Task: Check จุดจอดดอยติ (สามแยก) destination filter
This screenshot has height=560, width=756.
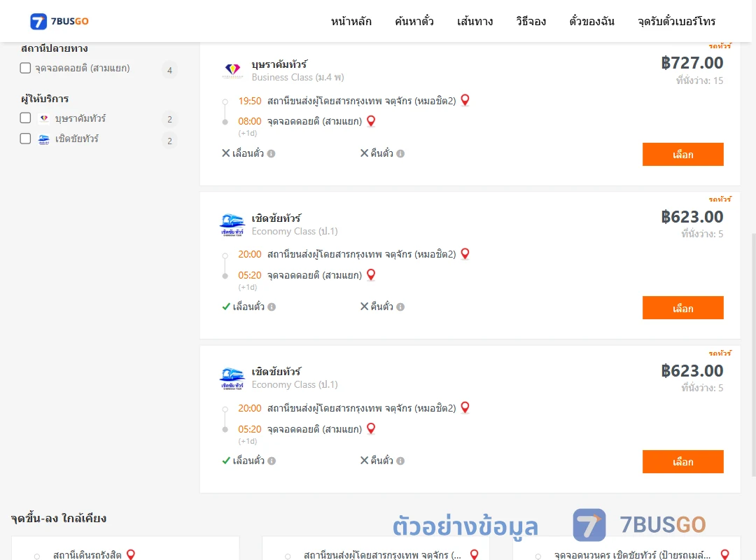Action: (x=26, y=68)
